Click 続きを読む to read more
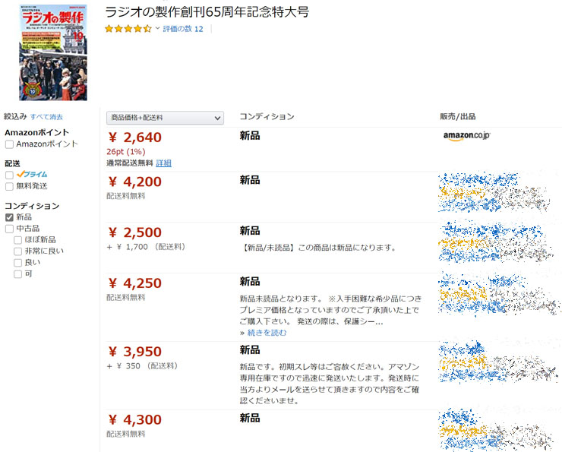The image size is (562, 452). tap(267, 333)
